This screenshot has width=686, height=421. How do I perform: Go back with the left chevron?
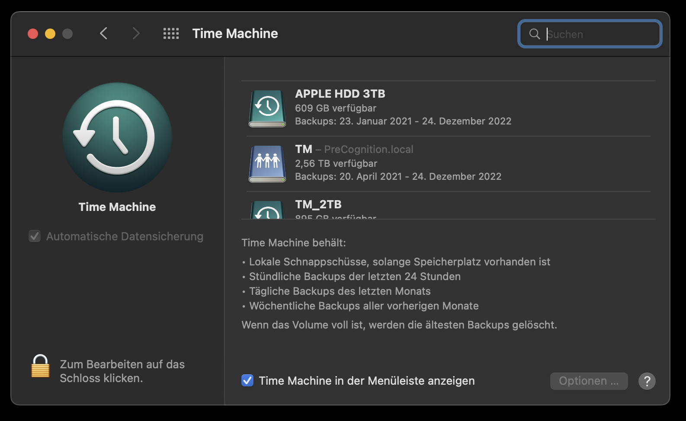pos(103,34)
